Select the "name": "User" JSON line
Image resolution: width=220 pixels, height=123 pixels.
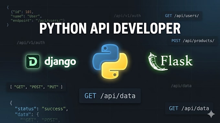26,16
